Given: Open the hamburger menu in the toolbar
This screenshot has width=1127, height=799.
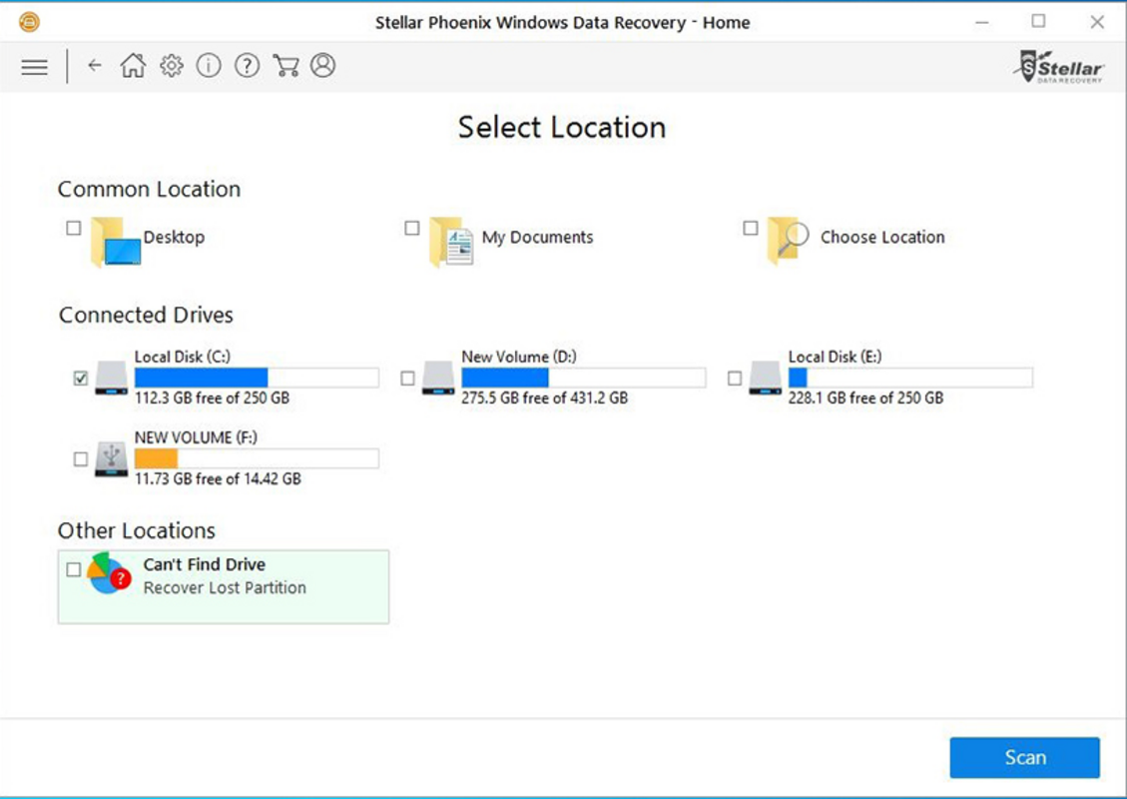Looking at the screenshot, I should pos(35,67).
